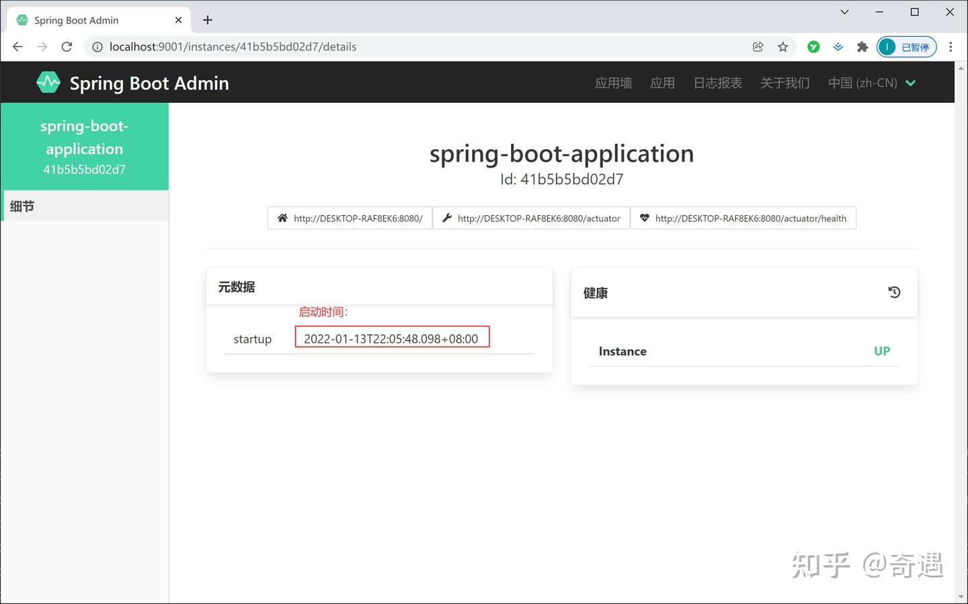Open the browser tab search chevron
The width and height of the screenshot is (968, 604).
pos(844,11)
